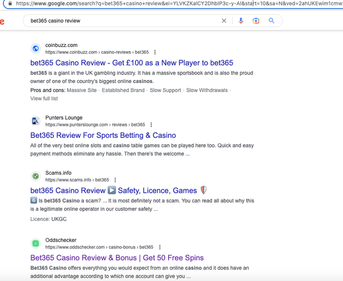Open three-dot menu for coinbuzz result
This screenshot has width=343, height=281.
click(155, 52)
